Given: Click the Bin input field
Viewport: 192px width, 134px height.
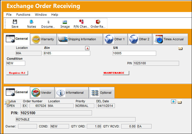Looking at the screenshot, I should (x=67, y=53).
